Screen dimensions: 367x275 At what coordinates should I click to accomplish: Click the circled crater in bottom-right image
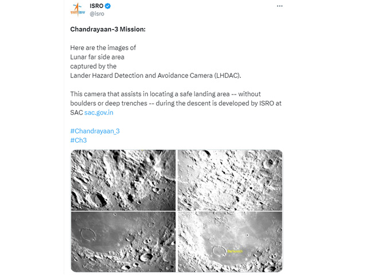[219, 251]
